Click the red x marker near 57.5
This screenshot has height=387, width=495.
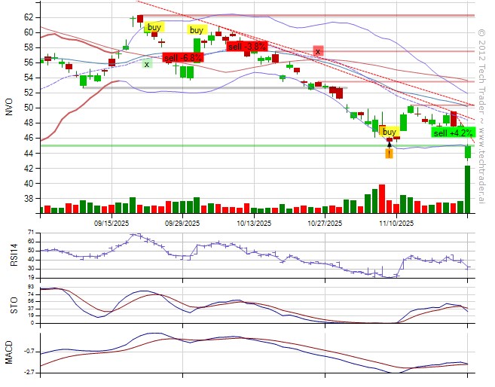[318, 51]
